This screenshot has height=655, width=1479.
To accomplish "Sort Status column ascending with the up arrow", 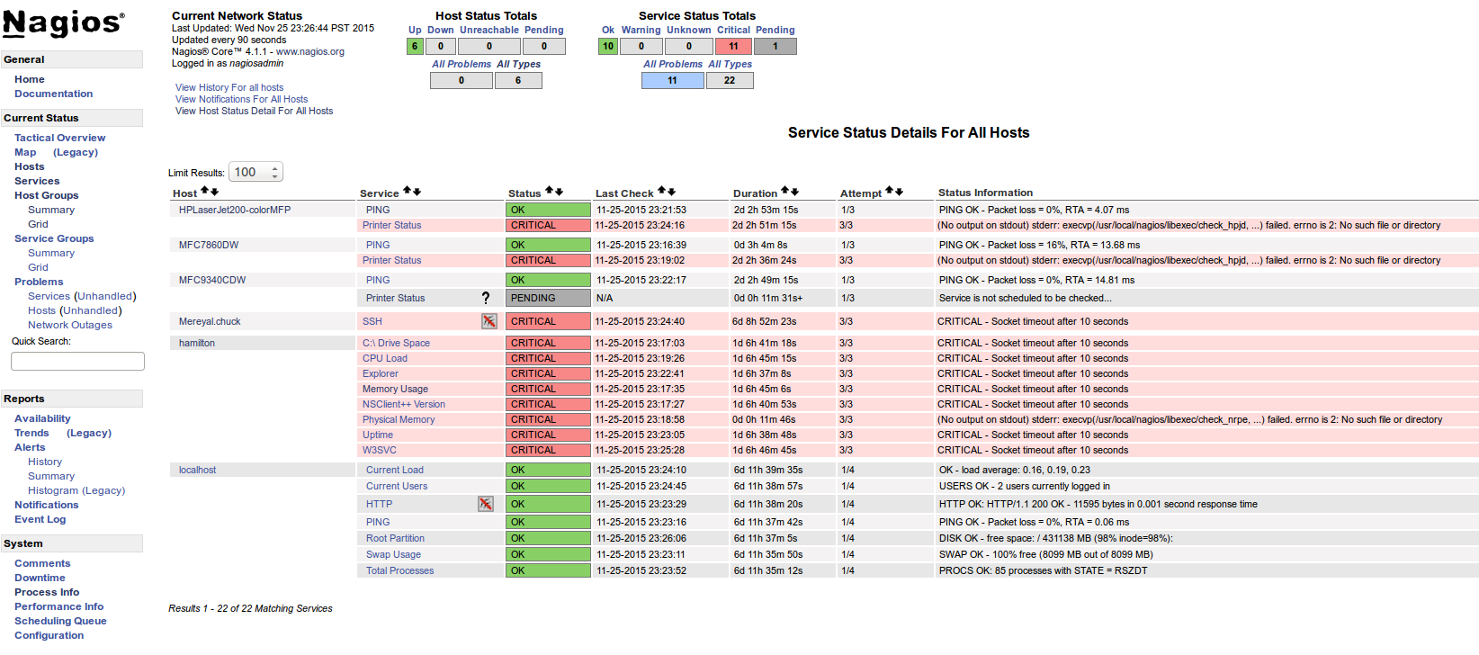I will coord(550,192).
